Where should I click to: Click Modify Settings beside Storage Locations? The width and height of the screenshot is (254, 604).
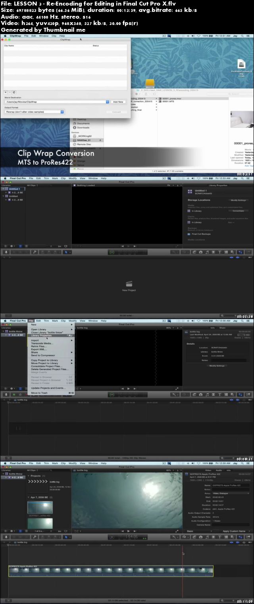(x=239, y=200)
